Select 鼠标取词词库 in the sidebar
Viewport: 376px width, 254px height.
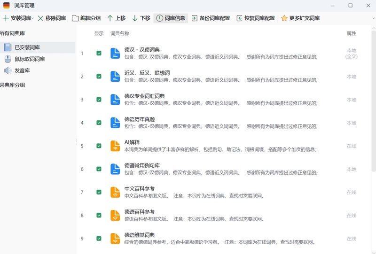coord(30,59)
